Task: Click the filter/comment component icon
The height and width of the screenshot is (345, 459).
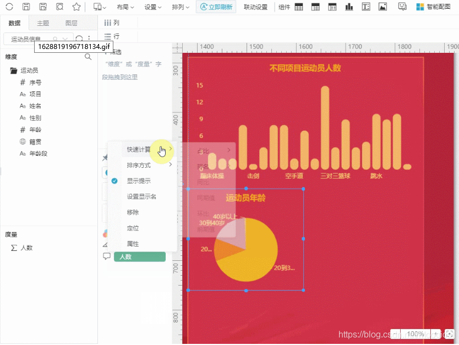Action: (x=402, y=7)
